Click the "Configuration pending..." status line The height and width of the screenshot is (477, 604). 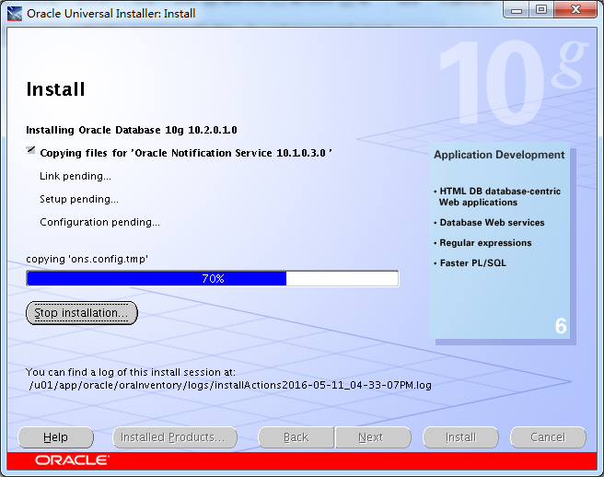[99, 222]
